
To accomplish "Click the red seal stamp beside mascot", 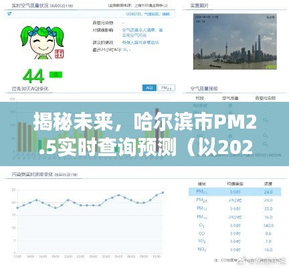I will [x=60, y=54].
